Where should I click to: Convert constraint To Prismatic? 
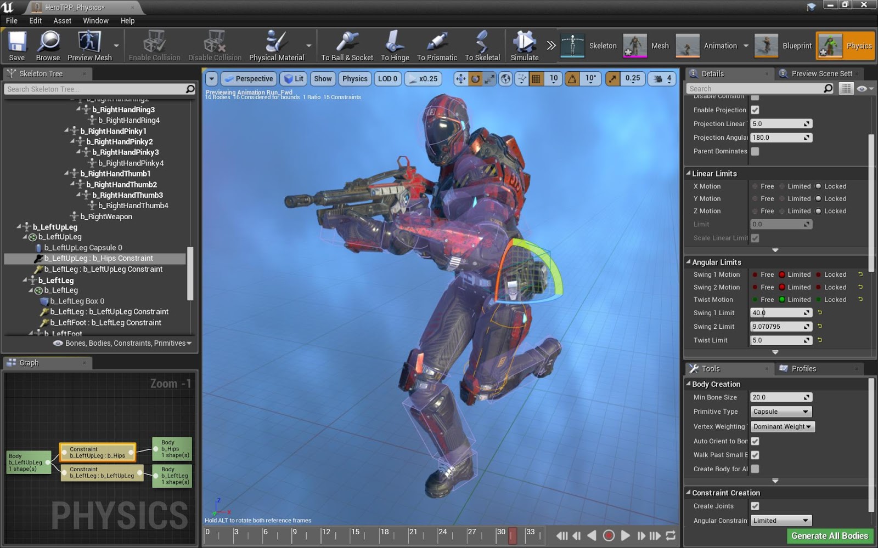tap(437, 46)
